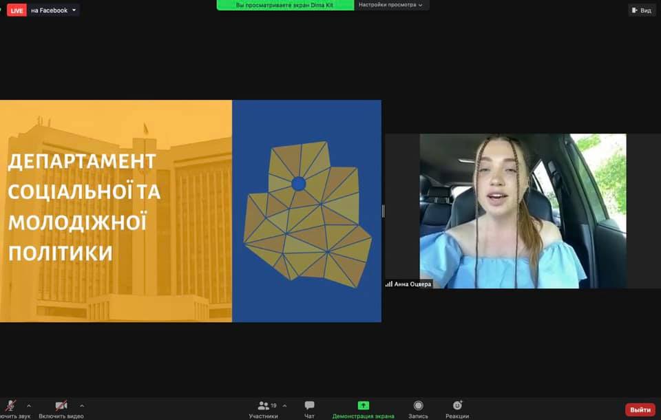Open the 'Реакции' reactions menu

pyautogui.click(x=457, y=410)
